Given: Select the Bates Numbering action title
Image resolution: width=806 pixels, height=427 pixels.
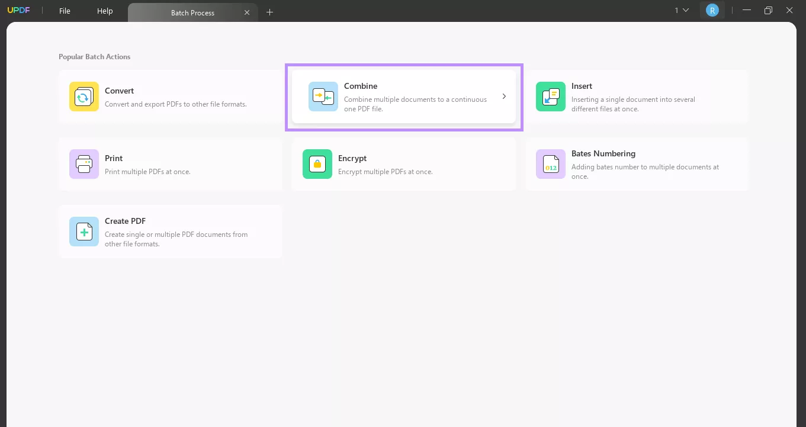Looking at the screenshot, I should click(x=603, y=153).
